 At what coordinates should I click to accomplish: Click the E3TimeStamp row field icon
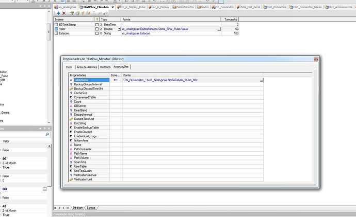(x=56, y=25)
